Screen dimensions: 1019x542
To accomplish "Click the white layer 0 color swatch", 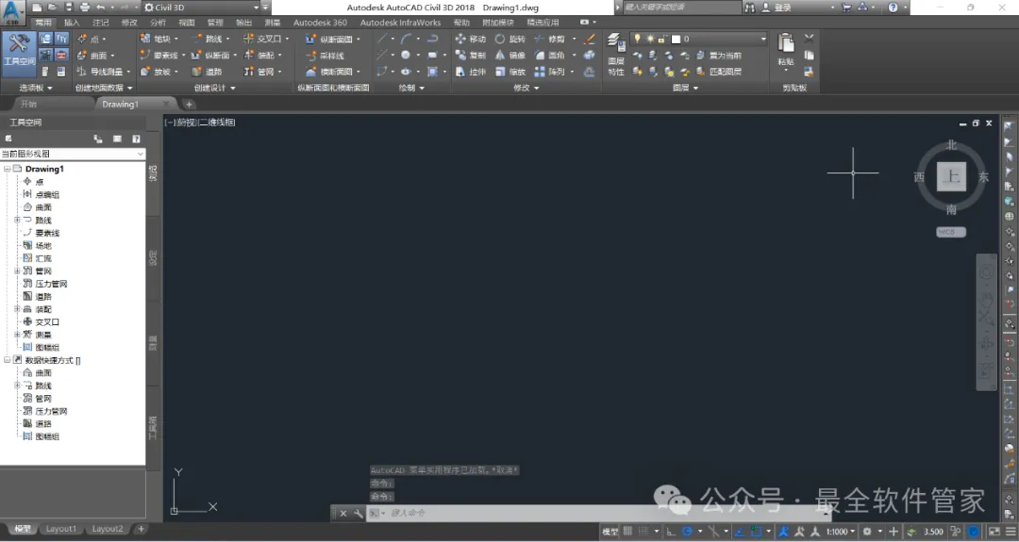I will (676, 39).
